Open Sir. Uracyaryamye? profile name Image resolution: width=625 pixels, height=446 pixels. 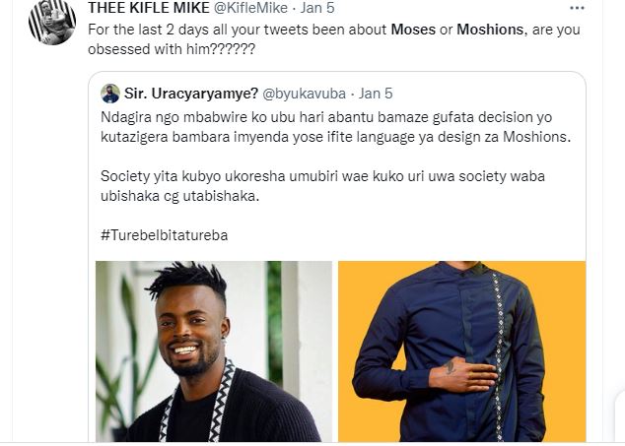[x=191, y=94]
